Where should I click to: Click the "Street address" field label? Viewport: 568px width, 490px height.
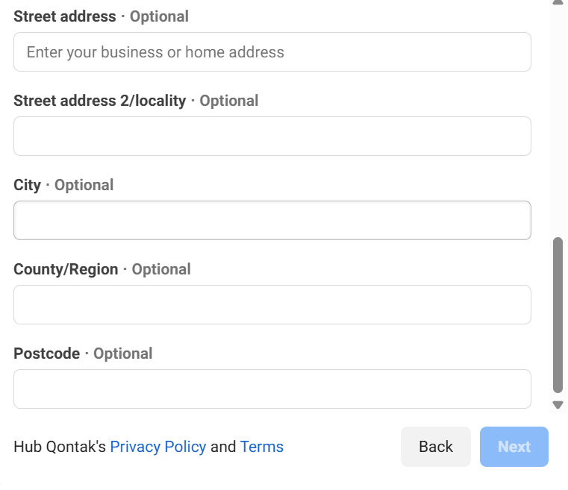(x=65, y=16)
